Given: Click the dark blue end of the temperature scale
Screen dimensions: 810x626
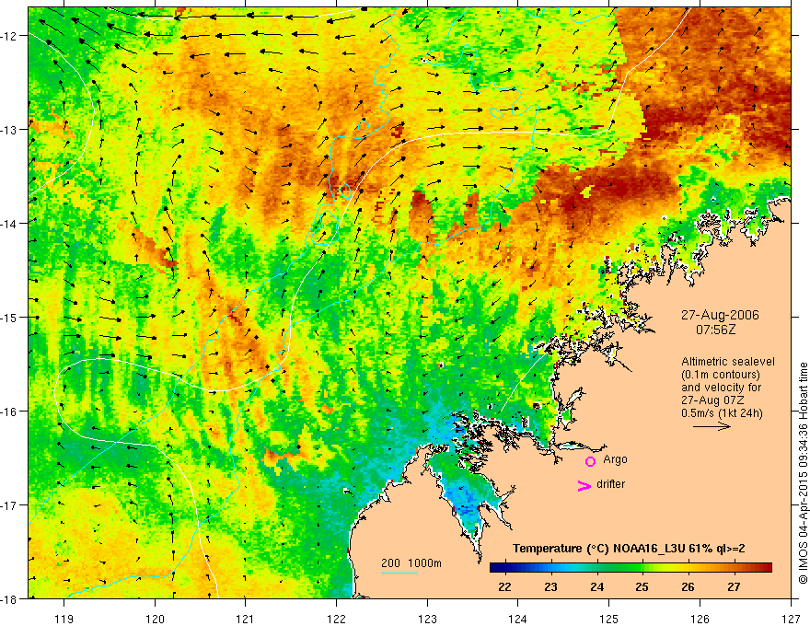Looking at the screenshot, I should [x=495, y=568].
